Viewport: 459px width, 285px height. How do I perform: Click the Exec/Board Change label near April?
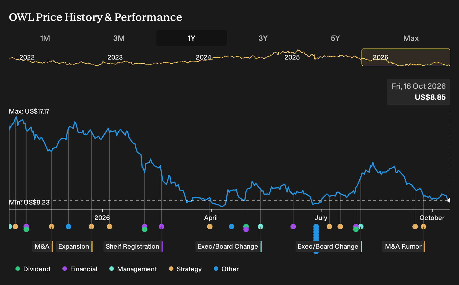pyautogui.click(x=228, y=246)
